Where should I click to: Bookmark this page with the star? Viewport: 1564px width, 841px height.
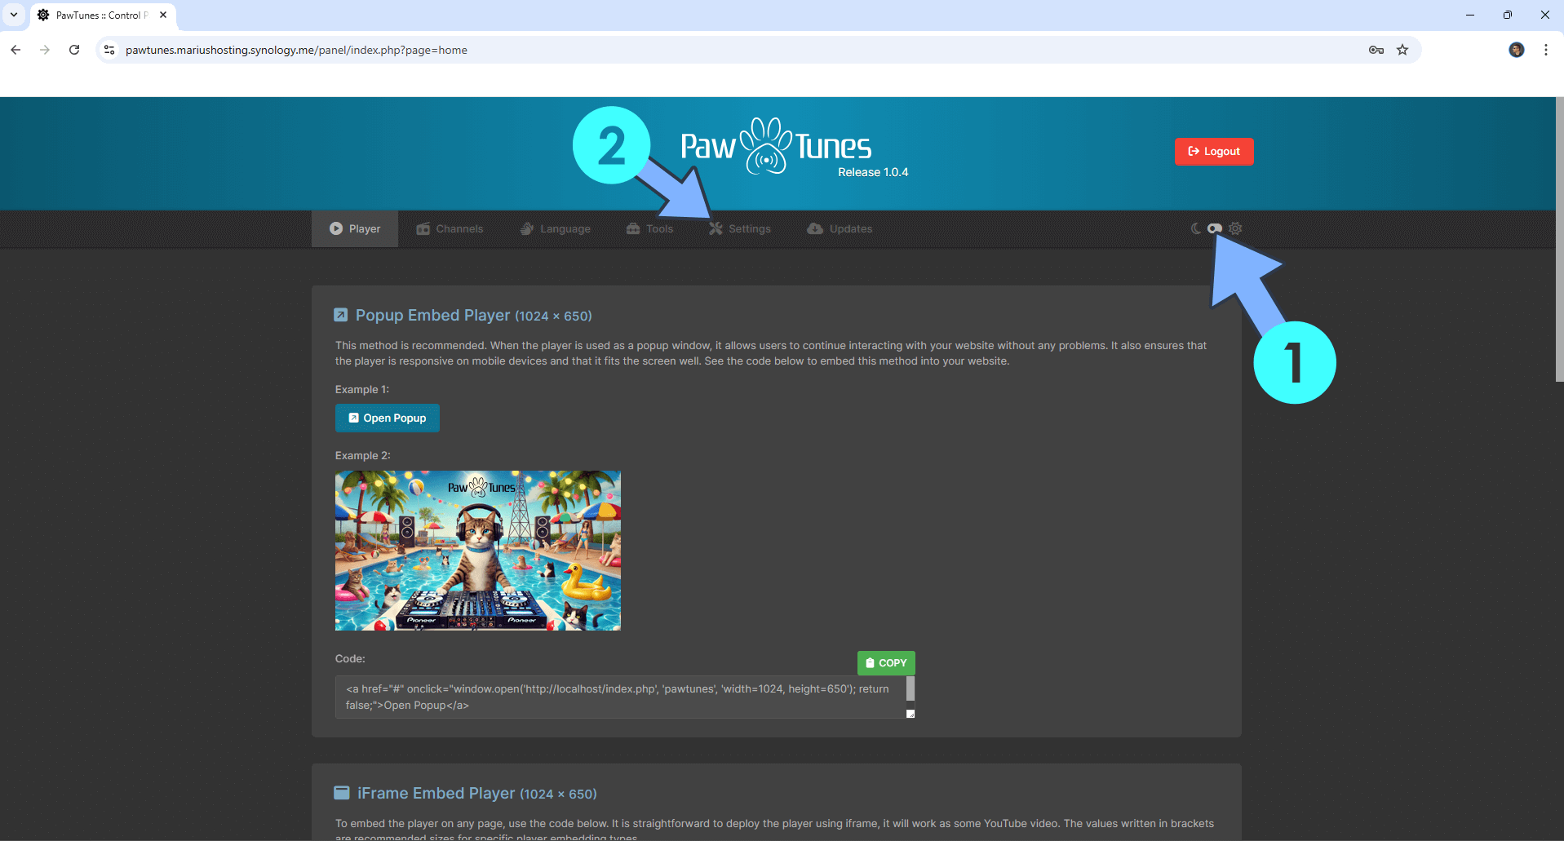pos(1402,50)
